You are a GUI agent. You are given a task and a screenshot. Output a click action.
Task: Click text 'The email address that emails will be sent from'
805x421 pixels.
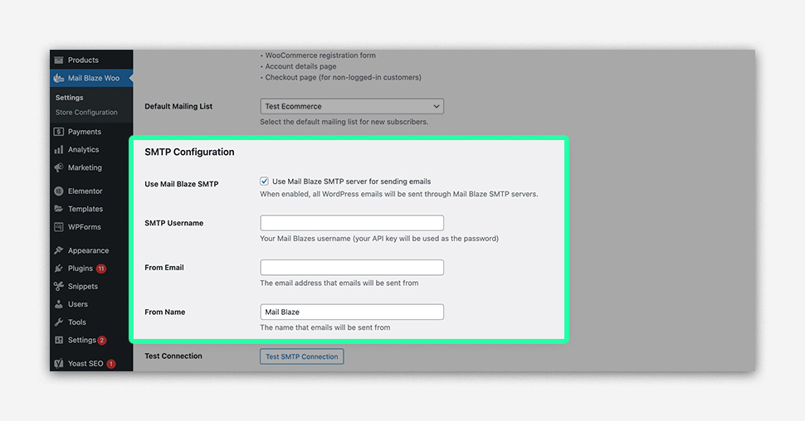339,283
